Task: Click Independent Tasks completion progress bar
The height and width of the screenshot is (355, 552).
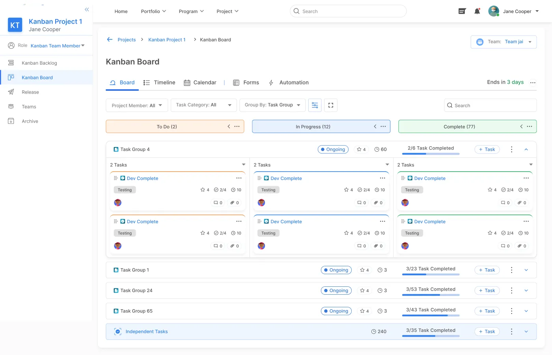Action: [x=431, y=336]
